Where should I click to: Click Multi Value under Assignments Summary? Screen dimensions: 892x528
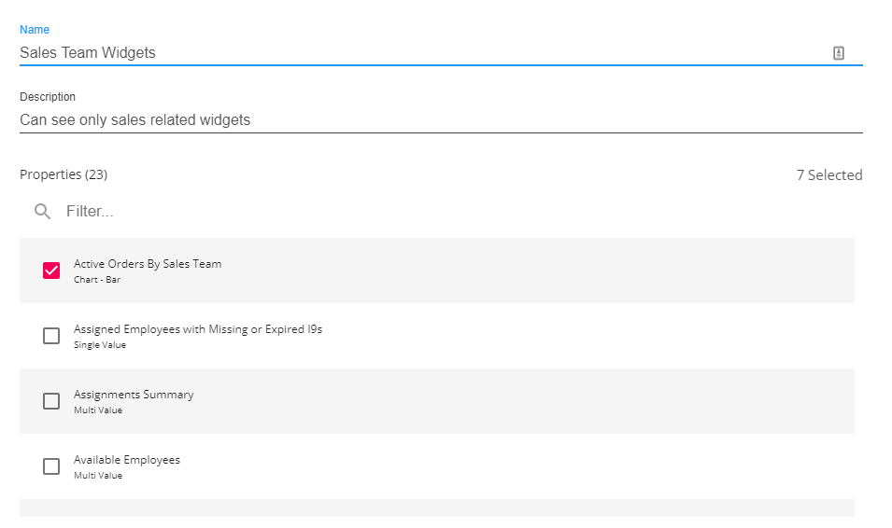coord(98,410)
